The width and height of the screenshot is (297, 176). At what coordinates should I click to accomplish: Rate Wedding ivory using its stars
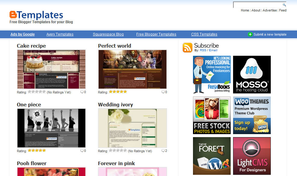[x=118, y=150]
